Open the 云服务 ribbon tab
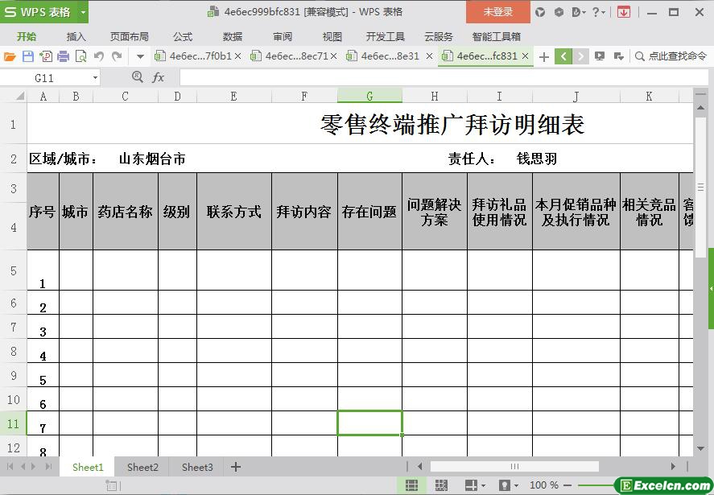Viewport: 714px width, 495px height. [x=439, y=37]
